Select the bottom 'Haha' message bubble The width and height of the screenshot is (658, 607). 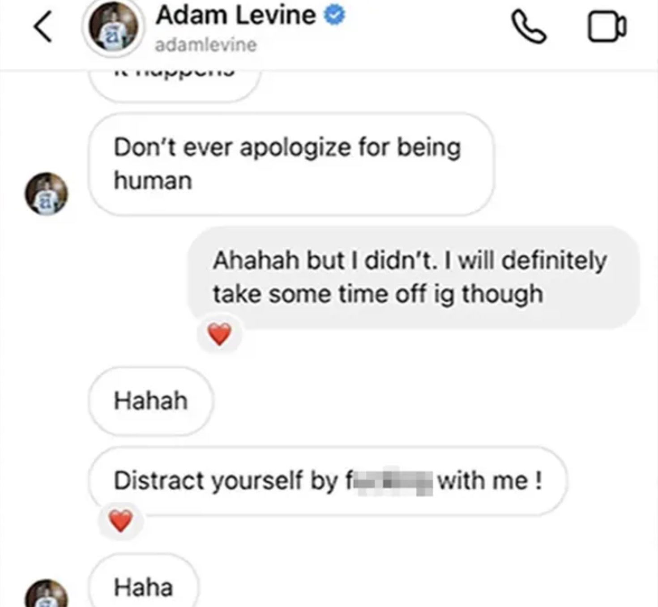click(x=144, y=581)
